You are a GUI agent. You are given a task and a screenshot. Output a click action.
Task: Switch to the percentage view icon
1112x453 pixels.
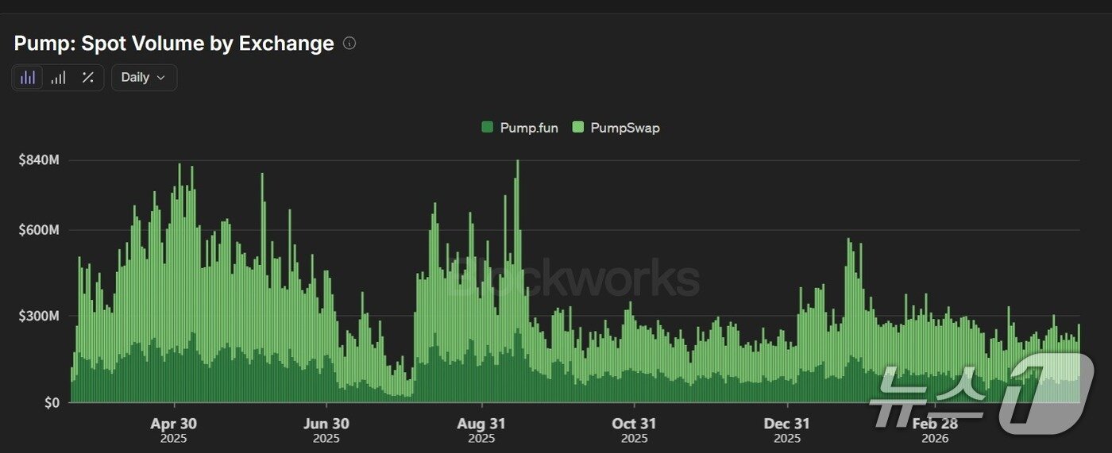tap(88, 78)
